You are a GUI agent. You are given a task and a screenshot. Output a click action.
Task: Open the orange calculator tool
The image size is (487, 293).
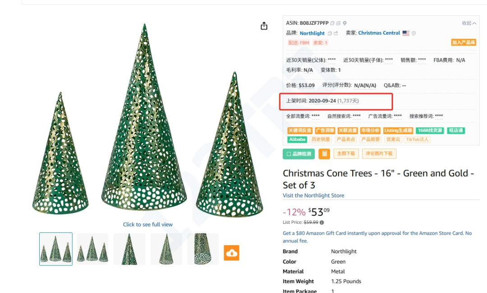(324, 153)
